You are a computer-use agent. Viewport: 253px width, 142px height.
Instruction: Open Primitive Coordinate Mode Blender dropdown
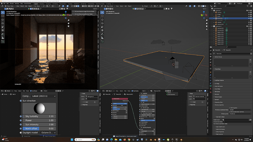(x=240, y=110)
